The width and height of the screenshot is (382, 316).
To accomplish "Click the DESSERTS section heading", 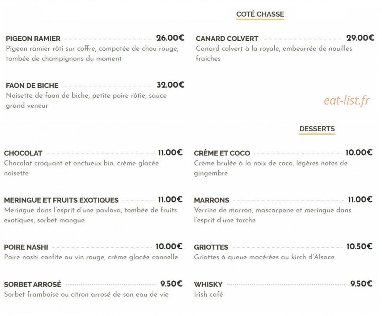I will click(x=317, y=129).
